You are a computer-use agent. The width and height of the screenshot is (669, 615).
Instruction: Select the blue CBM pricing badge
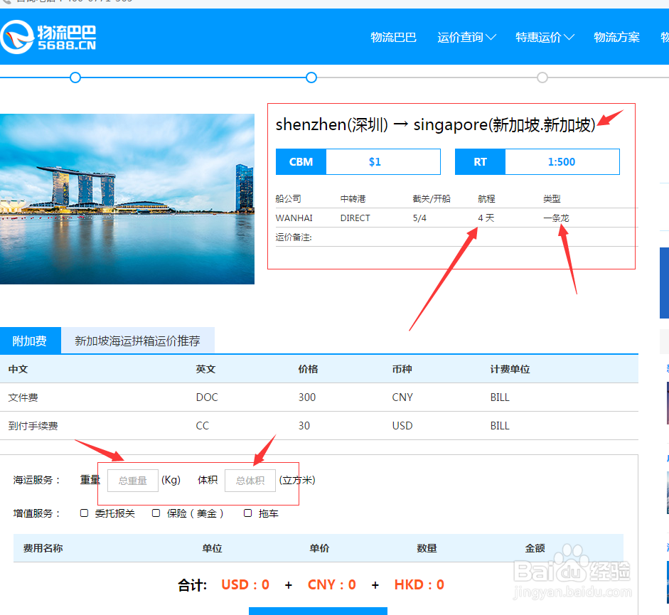tap(300, 161)
